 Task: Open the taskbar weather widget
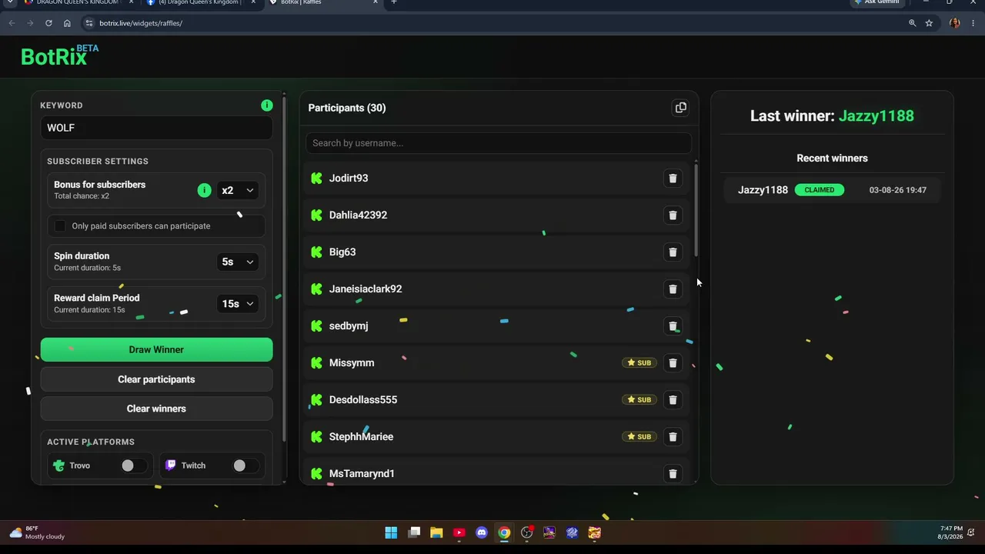tap(37, 532)
